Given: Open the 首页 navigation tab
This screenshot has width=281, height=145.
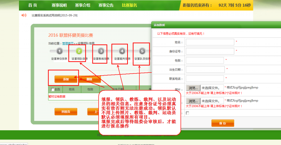Looking at the screenshot, I should (x=33, y=5).
